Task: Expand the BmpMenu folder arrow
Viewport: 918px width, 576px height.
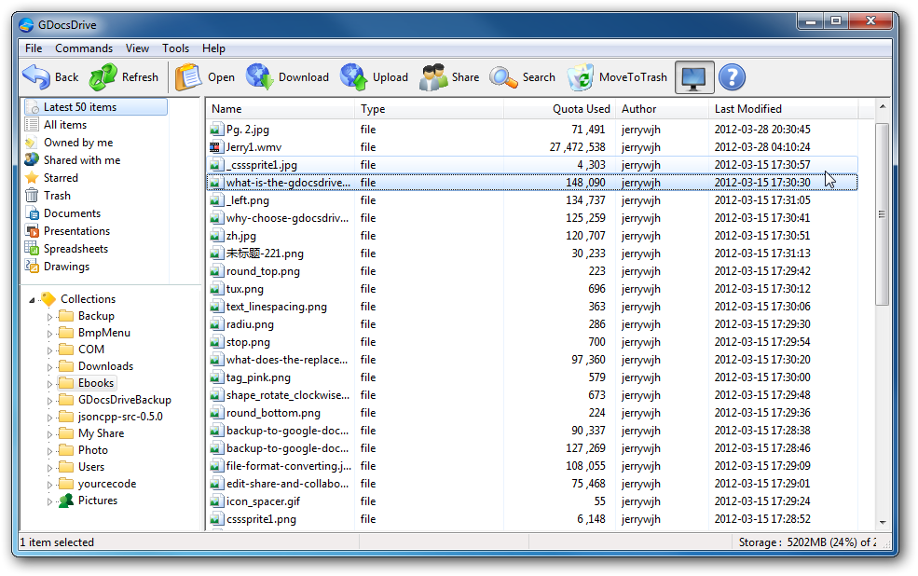Action: pos(49,334)
